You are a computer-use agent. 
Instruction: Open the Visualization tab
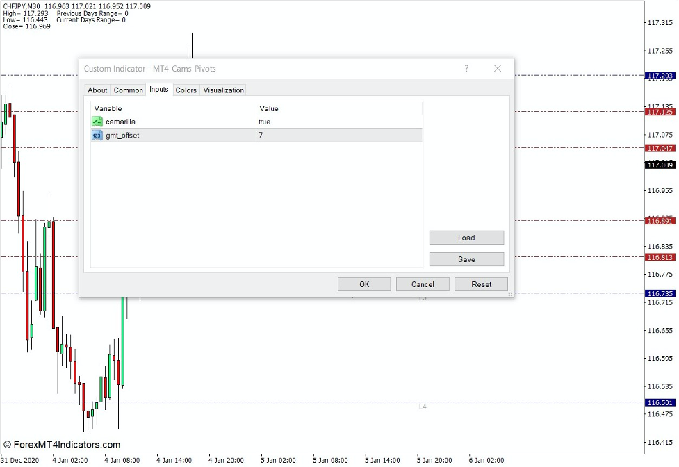point(222,90)
